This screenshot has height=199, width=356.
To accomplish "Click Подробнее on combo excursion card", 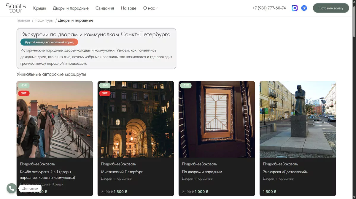I will pyautogui.click(x=30, y=164).
